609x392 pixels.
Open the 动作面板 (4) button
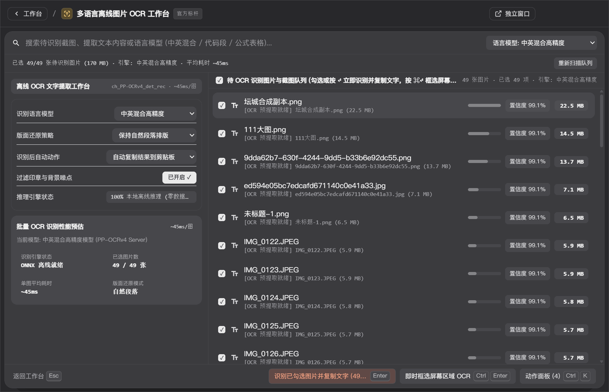click(x=558, y=376)
